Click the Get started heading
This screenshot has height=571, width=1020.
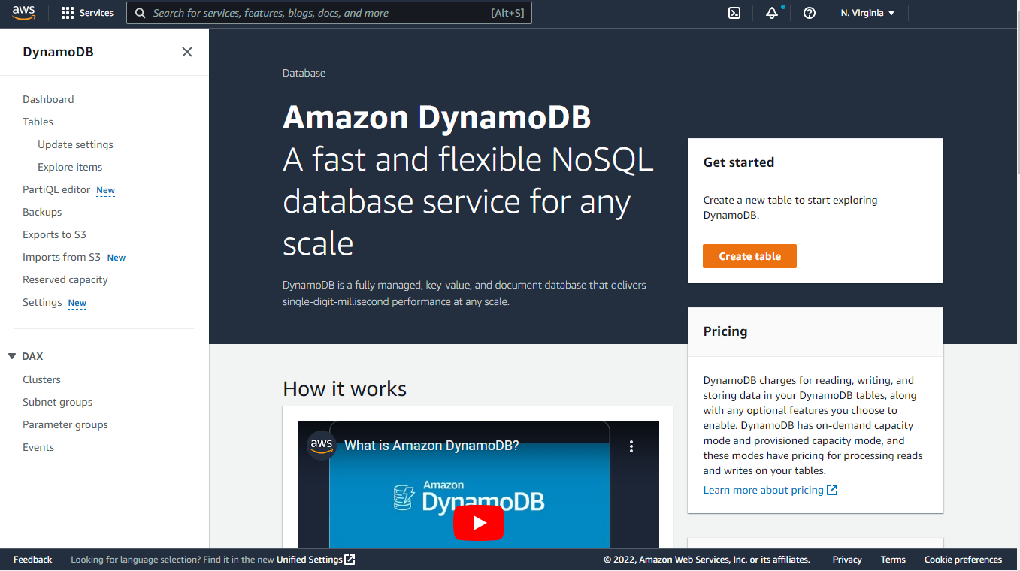tap(738, 162)
